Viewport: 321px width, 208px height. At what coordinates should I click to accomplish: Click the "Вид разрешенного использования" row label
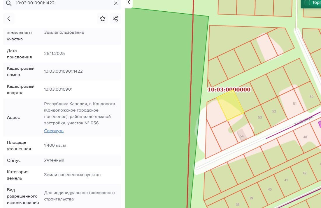point(23,196)
